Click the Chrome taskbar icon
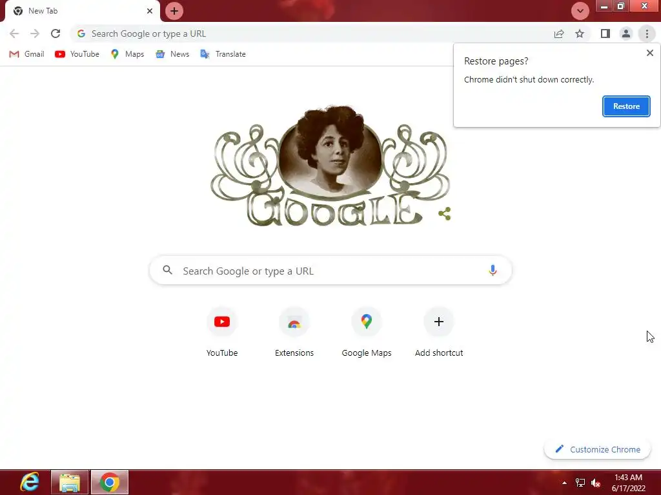This screenshot has width=661, height=495. (x=110, y=482)
